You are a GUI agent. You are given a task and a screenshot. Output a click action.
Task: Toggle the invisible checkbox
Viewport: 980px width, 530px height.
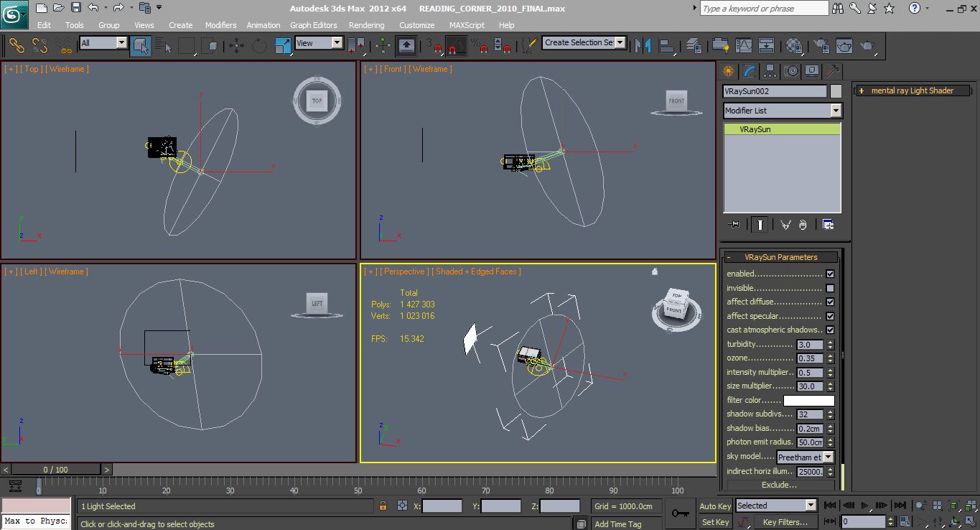(830, 288)
